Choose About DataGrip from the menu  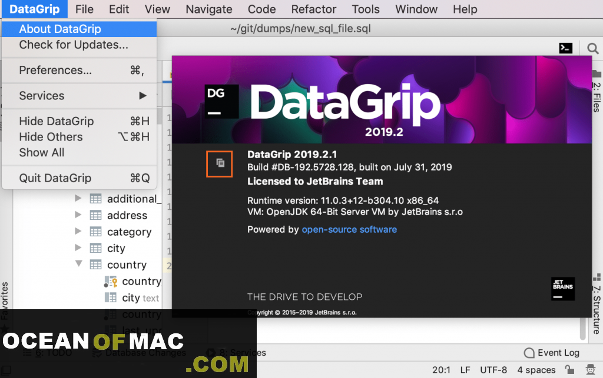click(79, 29)
